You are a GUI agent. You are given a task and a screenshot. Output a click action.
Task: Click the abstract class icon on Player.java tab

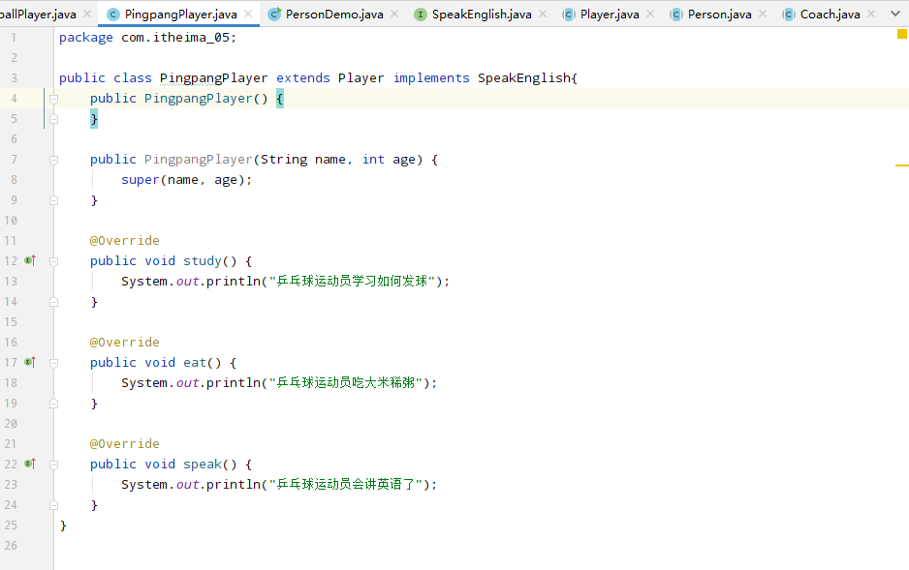tap(569, 15)
